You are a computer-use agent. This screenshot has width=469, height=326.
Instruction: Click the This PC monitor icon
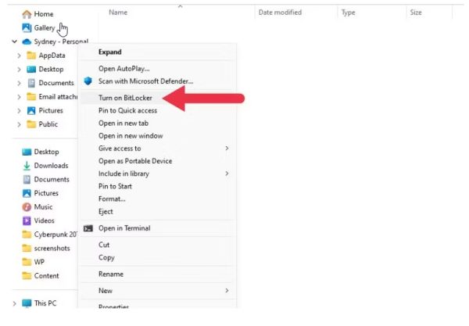tap(27, 303)
